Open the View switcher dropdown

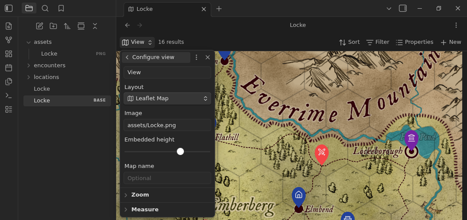pyautogui.click(x=137, y=43)
